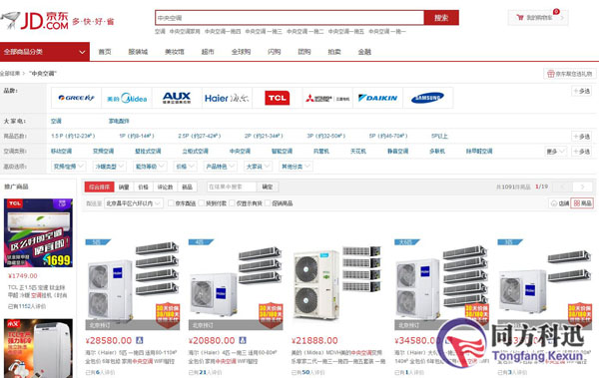Filter by Gree brand logo

click(76, 98)
